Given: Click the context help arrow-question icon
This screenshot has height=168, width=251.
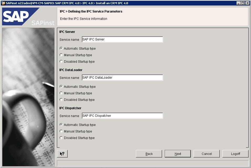Looking at the screenshot, I should tap(62, 154).
